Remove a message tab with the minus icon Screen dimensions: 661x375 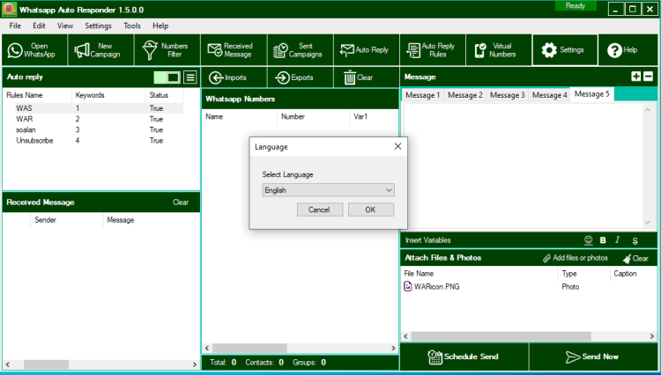pos(649,77)
